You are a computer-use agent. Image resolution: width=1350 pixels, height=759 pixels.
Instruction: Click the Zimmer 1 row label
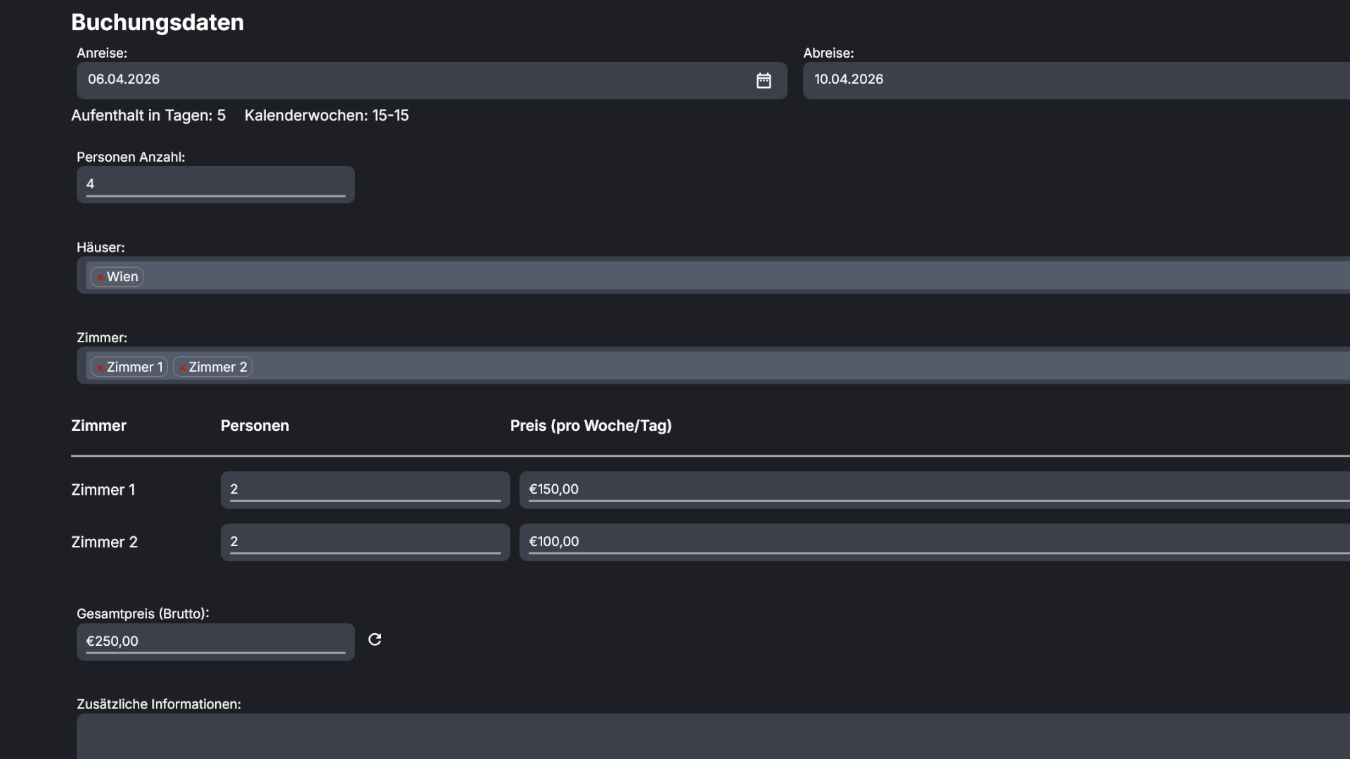click(x=103, y=490)
